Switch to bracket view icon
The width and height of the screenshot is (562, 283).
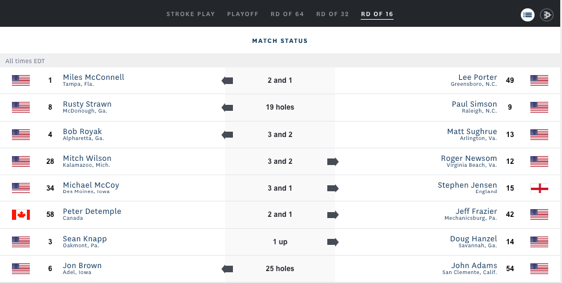(x=546, y=15)
